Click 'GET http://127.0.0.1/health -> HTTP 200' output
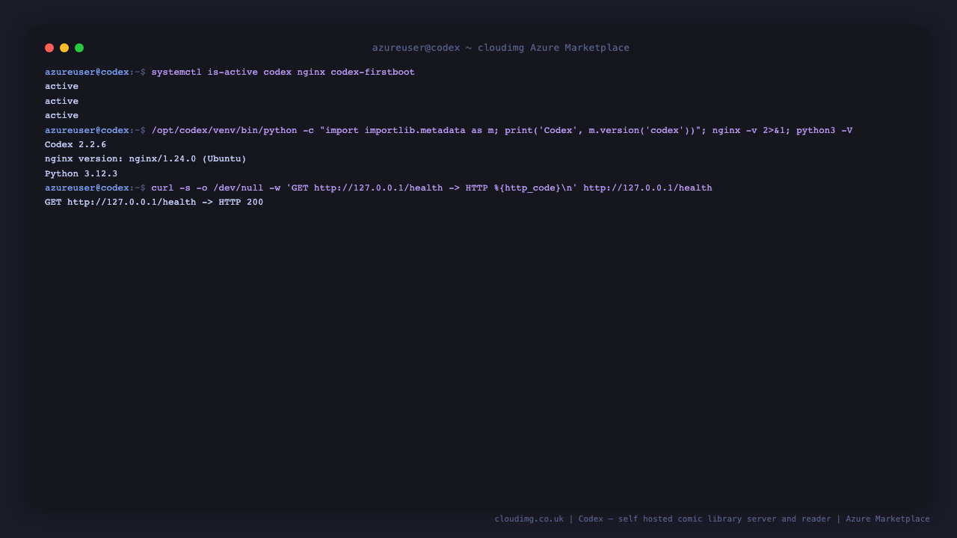The image size is (957, 538). tap(154, 202)
